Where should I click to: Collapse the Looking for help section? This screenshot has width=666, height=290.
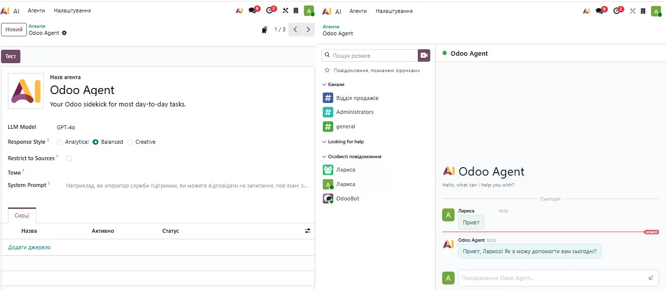343,142
